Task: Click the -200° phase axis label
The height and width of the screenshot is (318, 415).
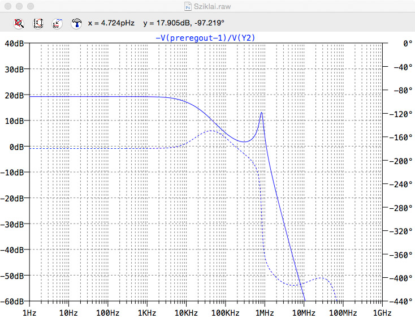Action: (x=401, y=161)
